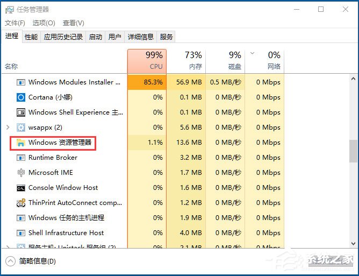Click the column chooser chevron above 网络
Screen dimensions: 359x276
coord(253,54)
